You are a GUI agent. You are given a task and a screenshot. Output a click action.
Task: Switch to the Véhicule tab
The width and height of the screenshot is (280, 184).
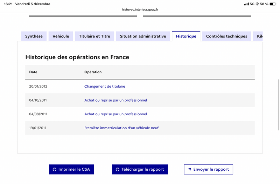(61, 36)
